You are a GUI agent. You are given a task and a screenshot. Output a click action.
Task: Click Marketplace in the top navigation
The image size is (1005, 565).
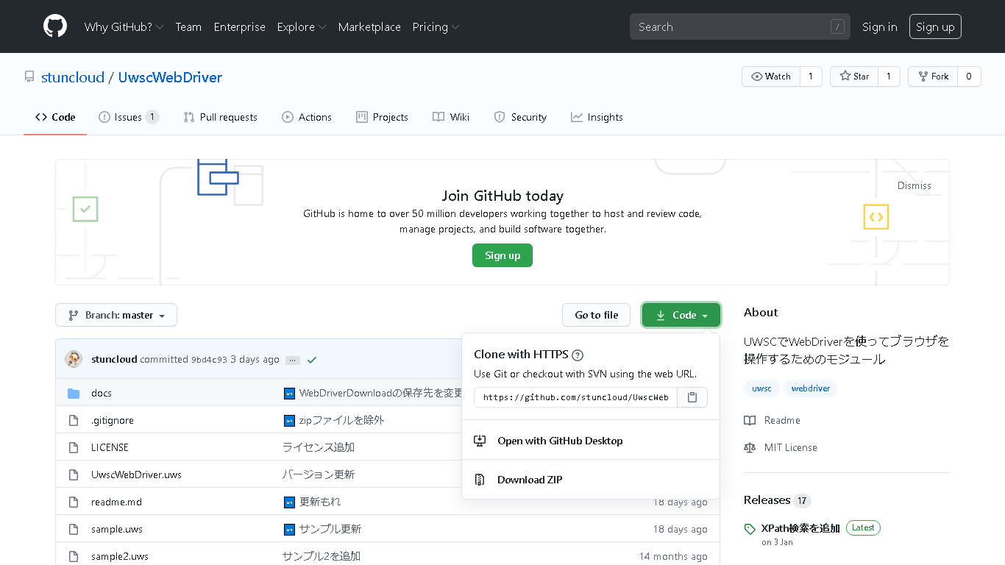click(369, 26)
